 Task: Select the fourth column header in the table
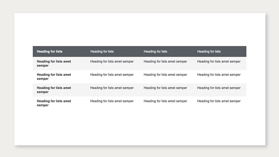(x=209, y=51)
